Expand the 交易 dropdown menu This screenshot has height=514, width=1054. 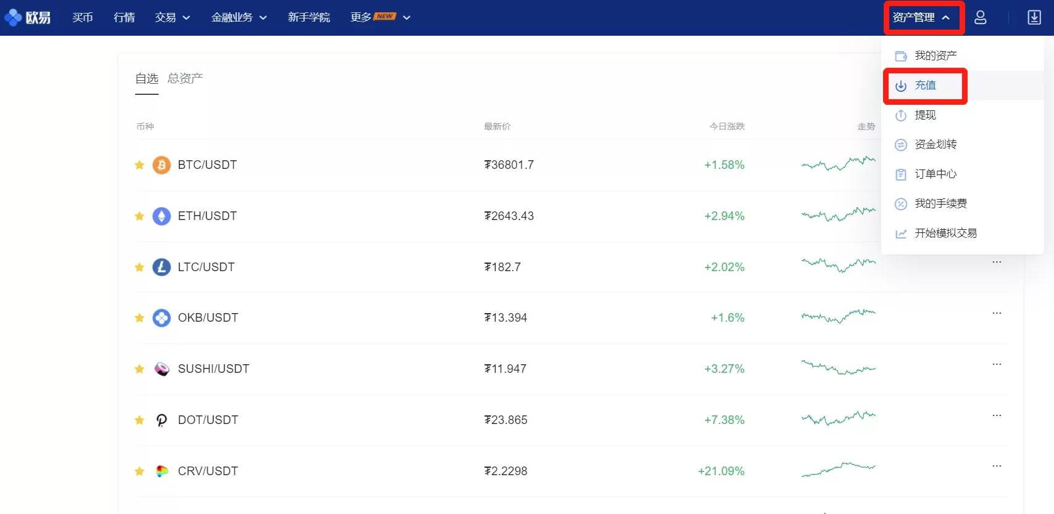[x=172, y=17]
